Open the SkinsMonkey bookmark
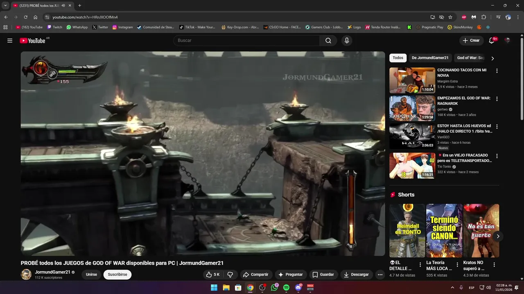The width and height of the screenshot is (524, 294). tap(460, 27)
